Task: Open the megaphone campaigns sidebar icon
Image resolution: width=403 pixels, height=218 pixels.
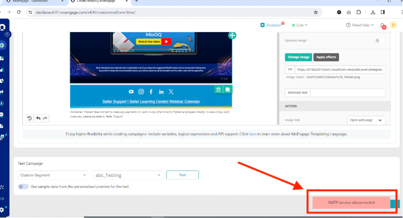Action: (2, 92)
